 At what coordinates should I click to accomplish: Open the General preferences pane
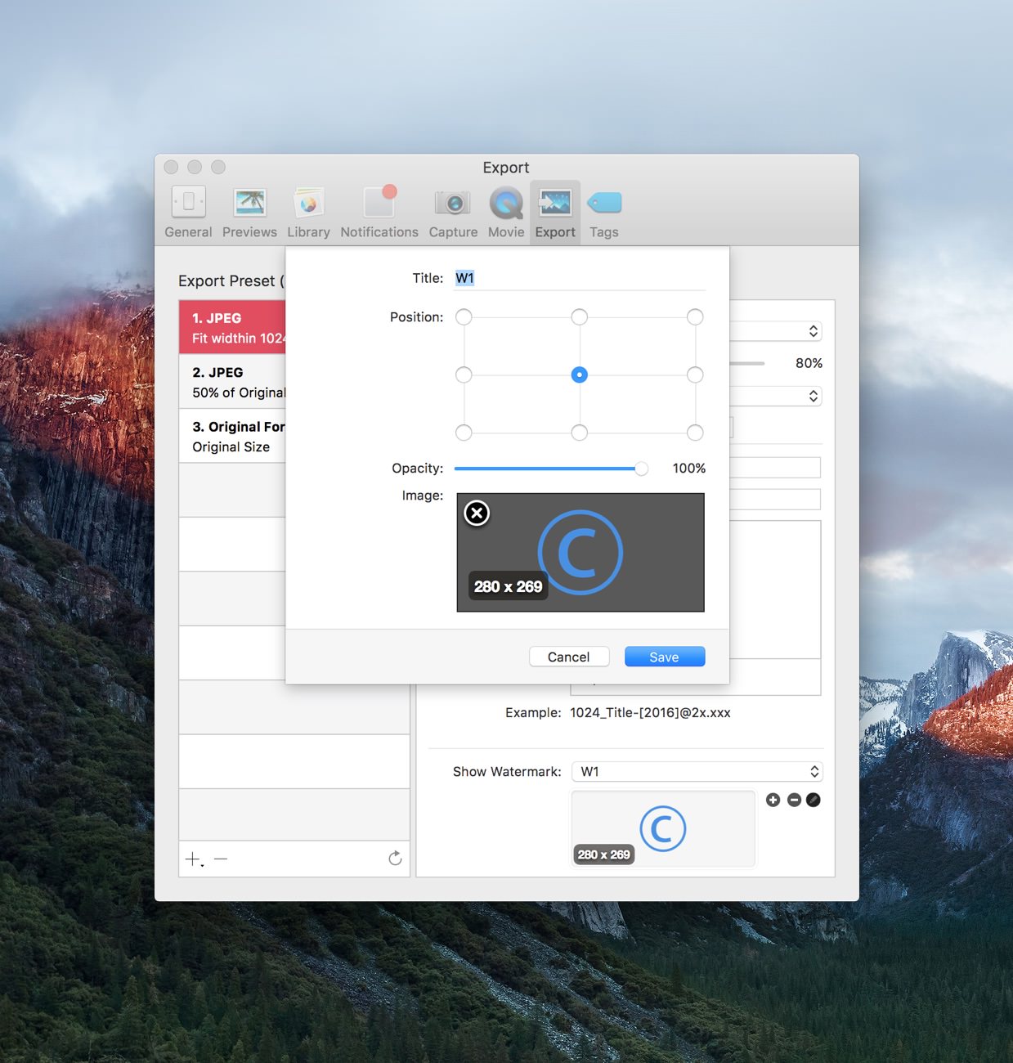tap(188, 213)
